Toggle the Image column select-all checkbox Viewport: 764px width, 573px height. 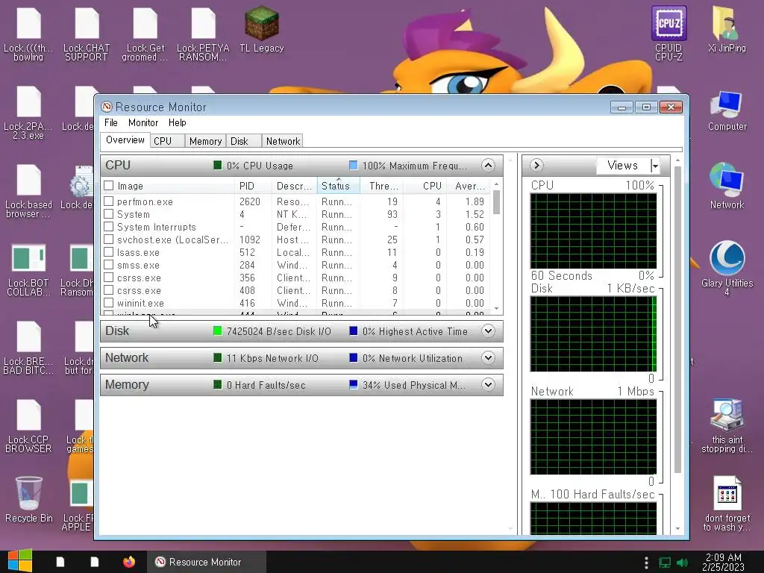(109, 186)
